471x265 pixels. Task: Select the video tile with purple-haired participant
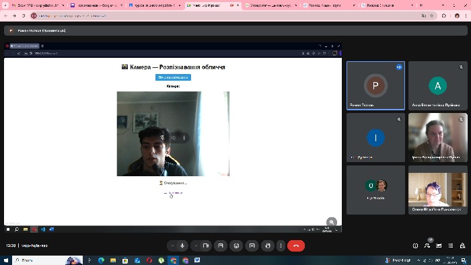(437, 190)
